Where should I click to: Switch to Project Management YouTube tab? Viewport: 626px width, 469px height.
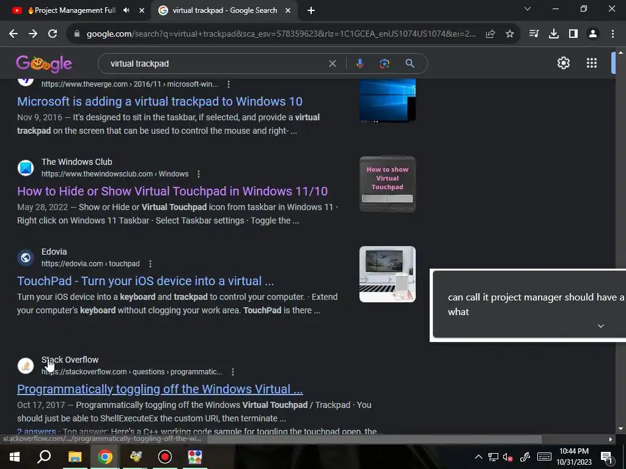point(75,10)
